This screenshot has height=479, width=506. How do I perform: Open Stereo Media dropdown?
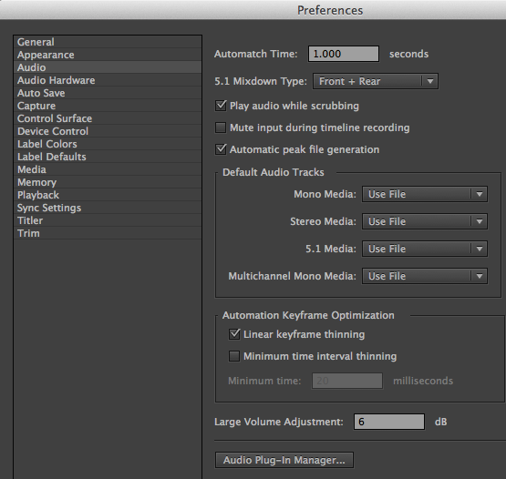(425, 221)
